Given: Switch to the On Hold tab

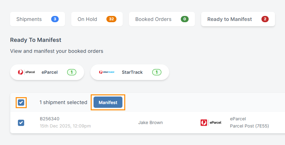Looking at the screenshot, I should (87, 19).
